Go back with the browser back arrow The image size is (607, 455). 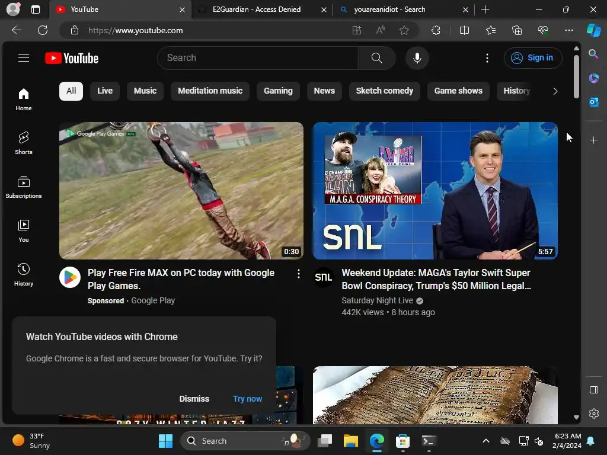coord(17,30)
